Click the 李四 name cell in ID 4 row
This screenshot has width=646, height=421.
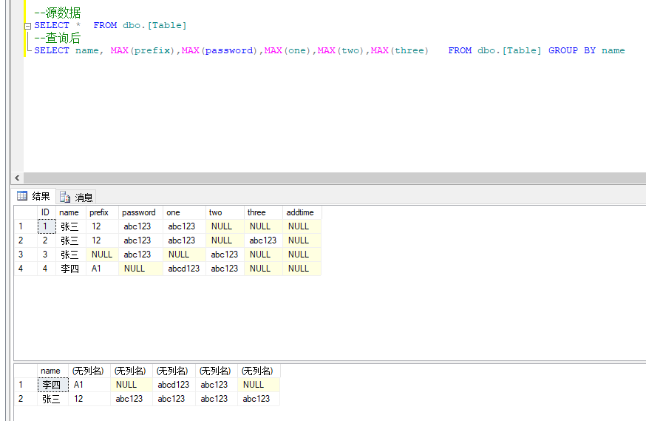click(x=71, y=269)
